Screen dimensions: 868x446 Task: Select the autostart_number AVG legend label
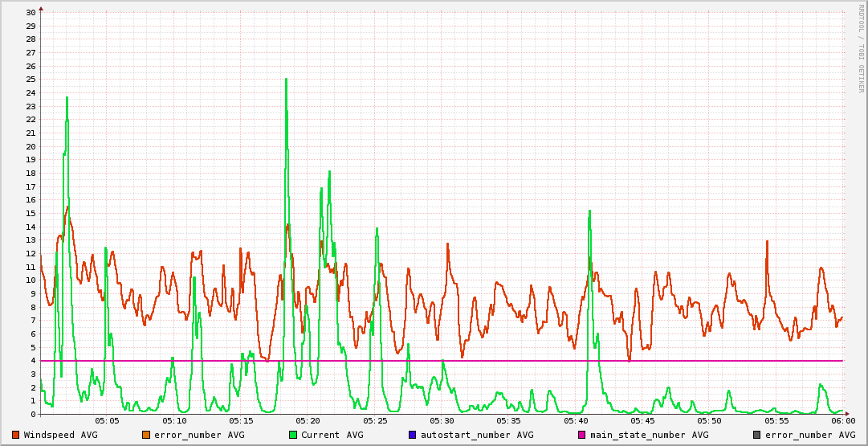tap(477, 435)
